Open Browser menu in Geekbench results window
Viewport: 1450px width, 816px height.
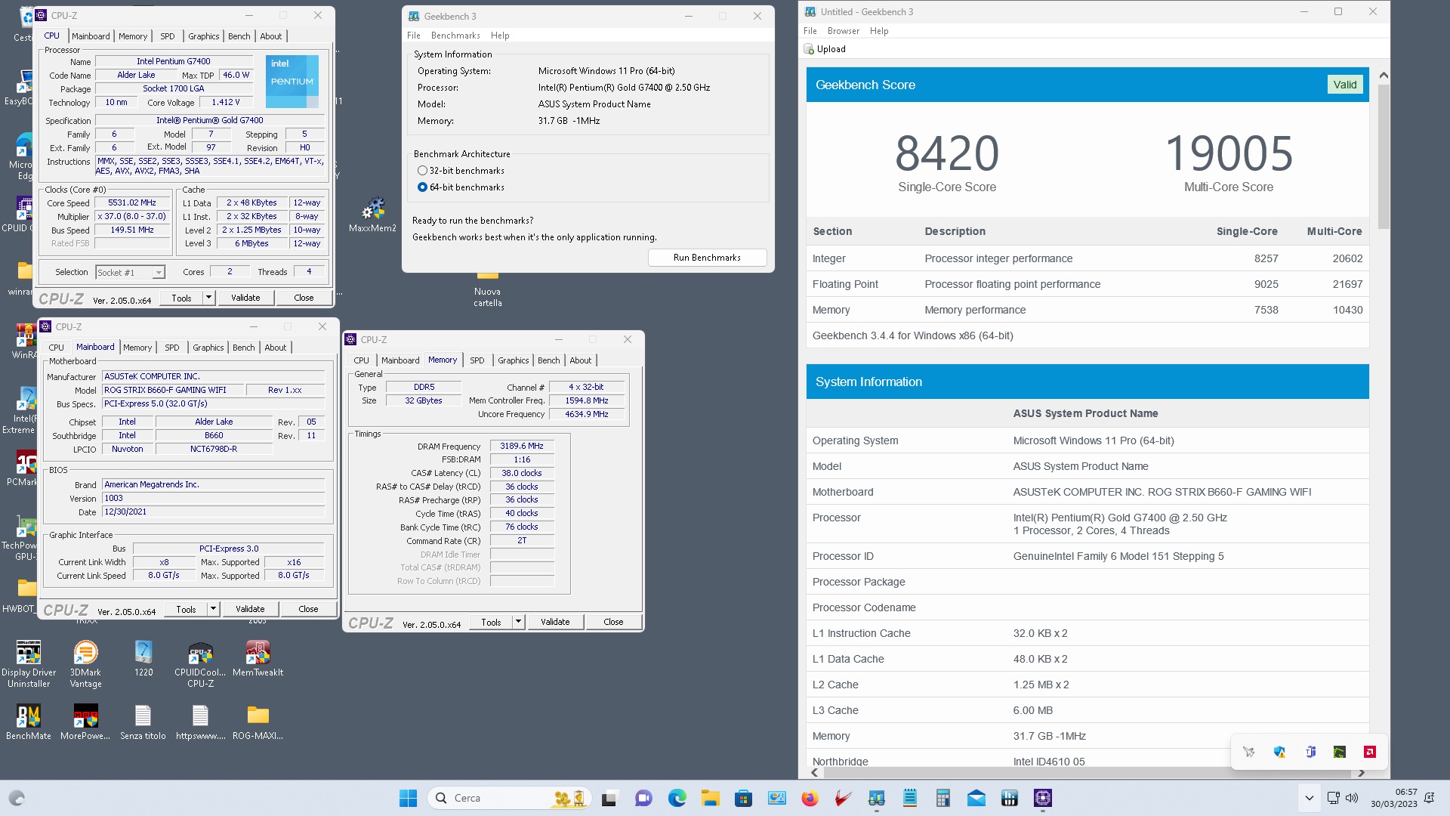point(843,31)
